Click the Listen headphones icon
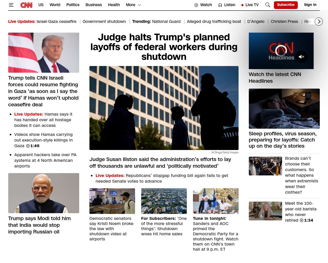 coord(220,5)
